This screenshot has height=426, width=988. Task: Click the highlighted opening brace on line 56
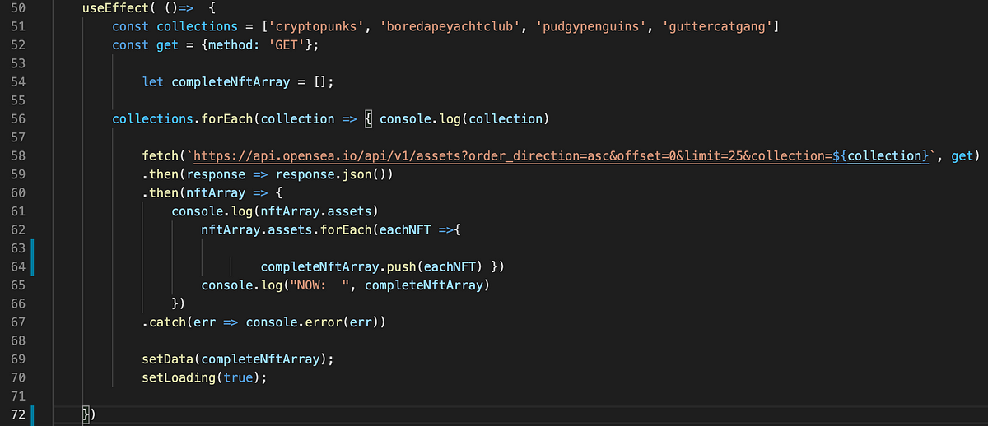369,118
